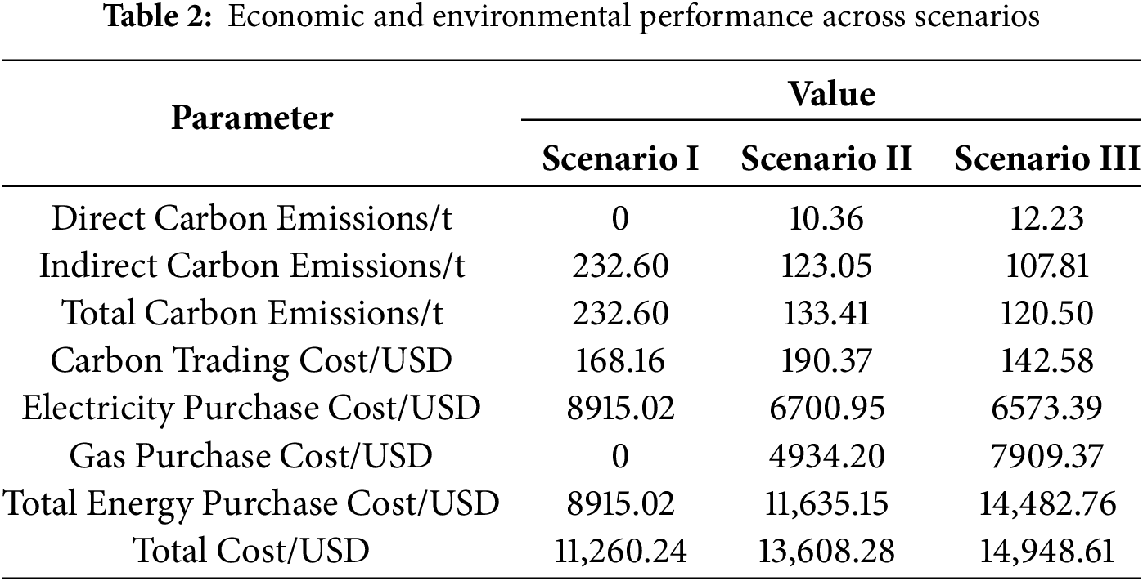Select the 14,482.76 total energy cost cell

(x=1047, y=503)
